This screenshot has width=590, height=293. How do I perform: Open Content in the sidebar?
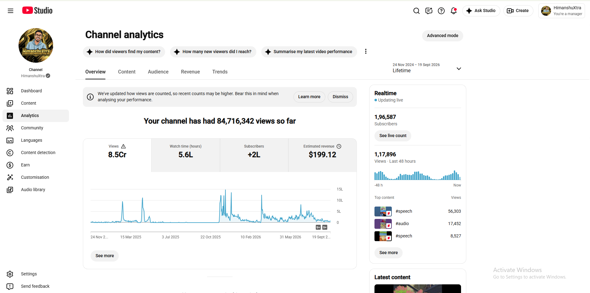pos(36,103)
